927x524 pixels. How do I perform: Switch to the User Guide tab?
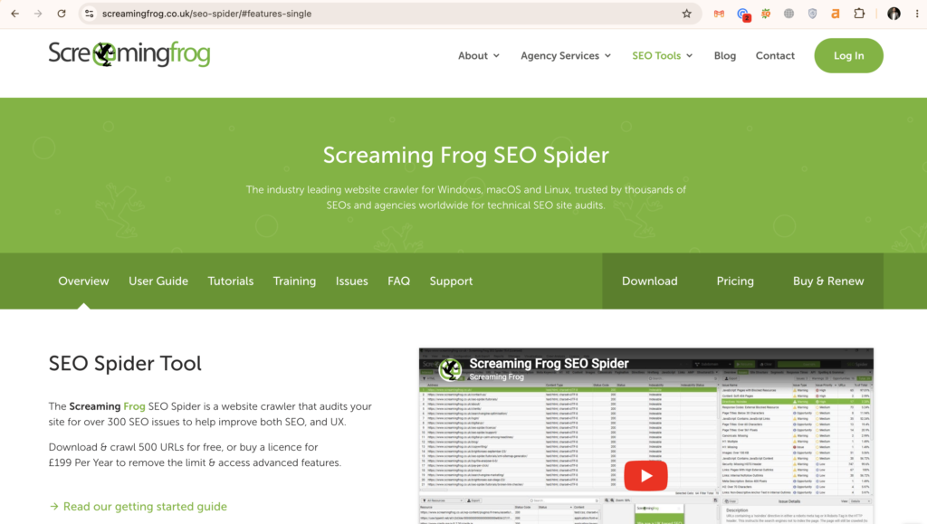(x=158, y=281)
